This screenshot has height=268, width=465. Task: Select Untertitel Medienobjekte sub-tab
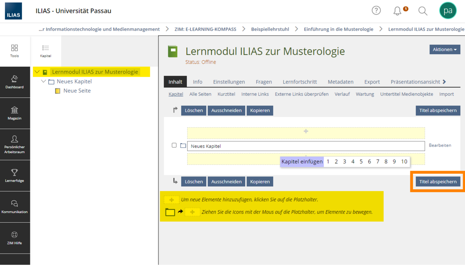click(x=407, y=94)
